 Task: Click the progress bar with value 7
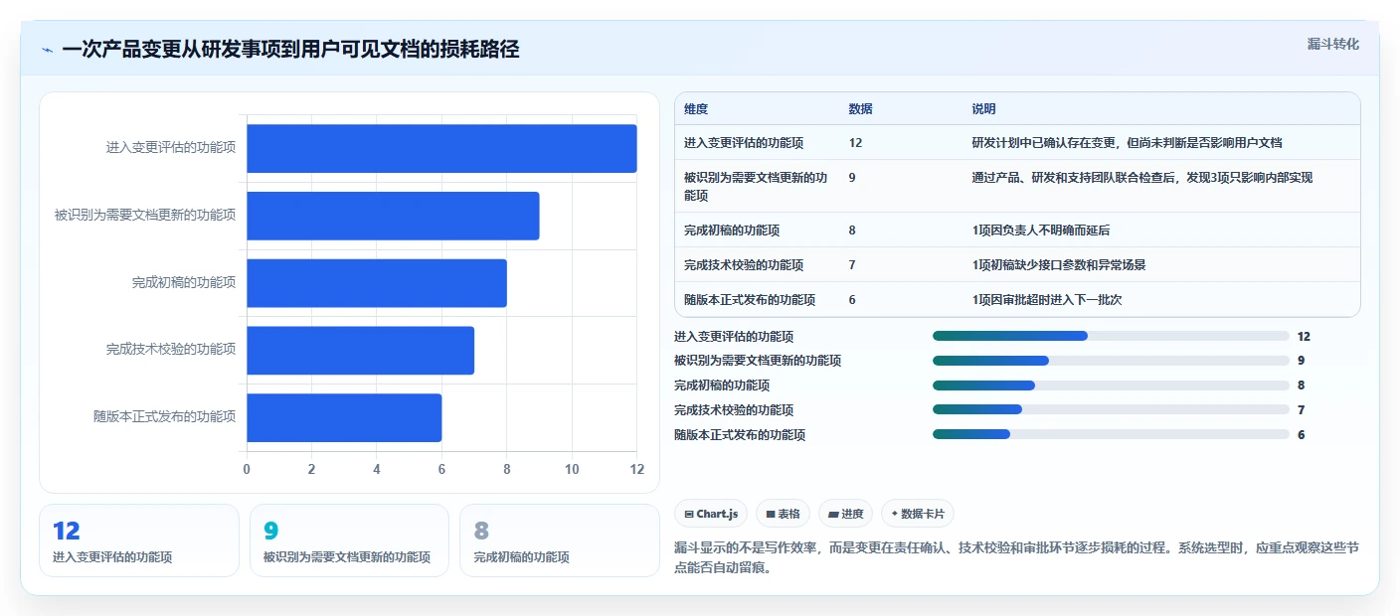[1111, 409]
